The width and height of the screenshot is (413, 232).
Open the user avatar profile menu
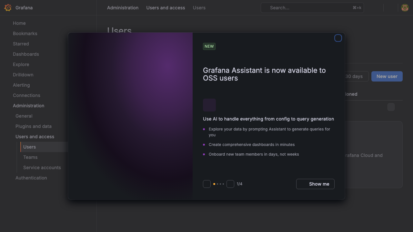[x=405, y=8]
